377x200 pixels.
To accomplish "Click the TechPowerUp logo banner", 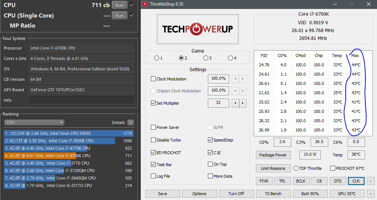I will 198,29.
